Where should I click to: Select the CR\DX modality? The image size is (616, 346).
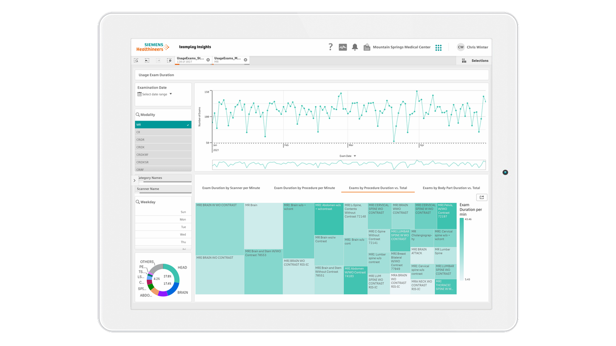point(163,147)
